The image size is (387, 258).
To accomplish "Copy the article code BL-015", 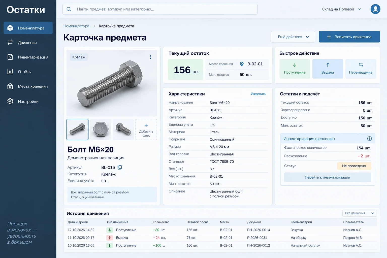I will pos(120,167).
